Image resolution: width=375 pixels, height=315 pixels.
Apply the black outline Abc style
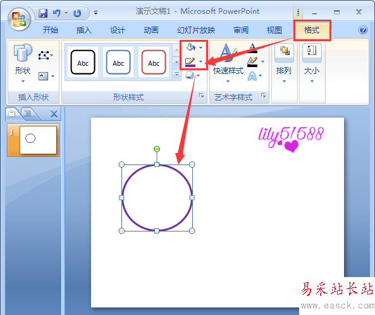[83, 62]
